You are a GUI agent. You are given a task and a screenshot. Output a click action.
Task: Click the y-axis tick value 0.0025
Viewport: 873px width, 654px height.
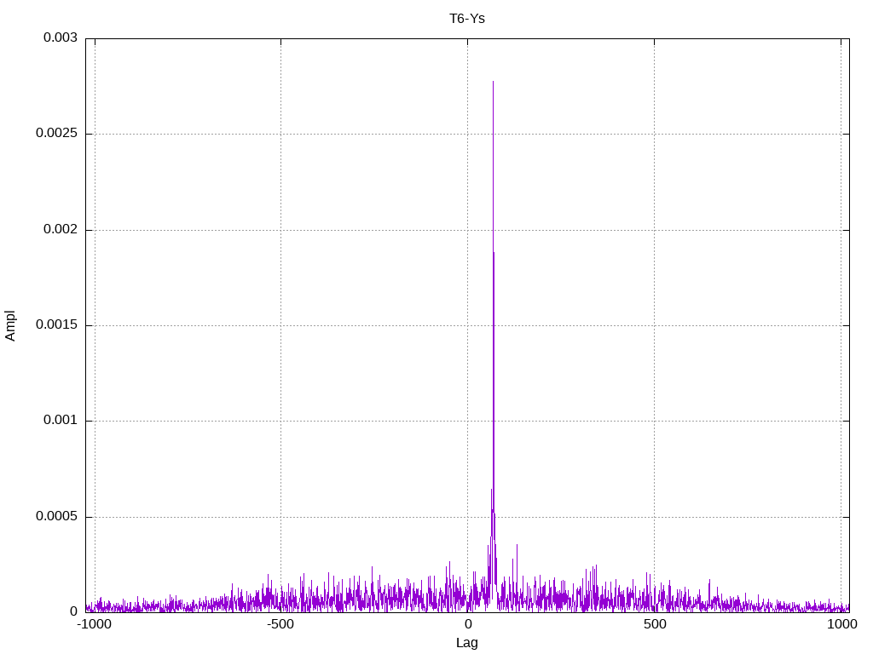tap(56, 134)
